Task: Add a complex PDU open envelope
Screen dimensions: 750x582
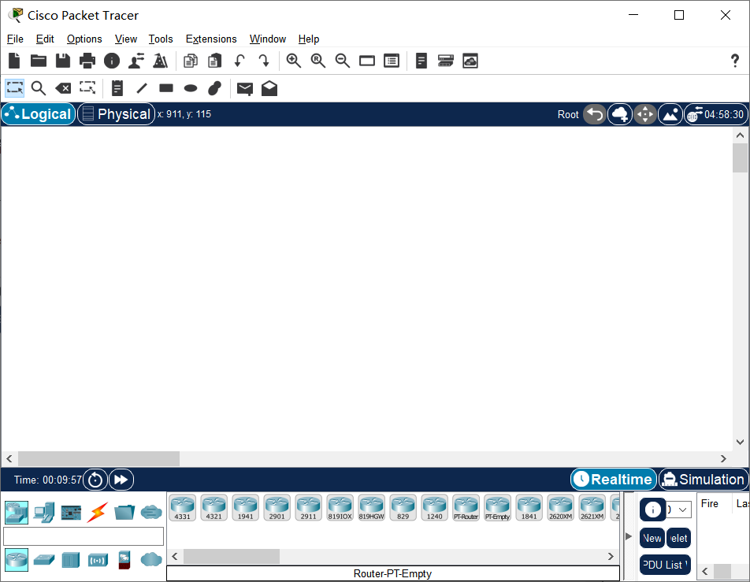Action: [269, 88]
